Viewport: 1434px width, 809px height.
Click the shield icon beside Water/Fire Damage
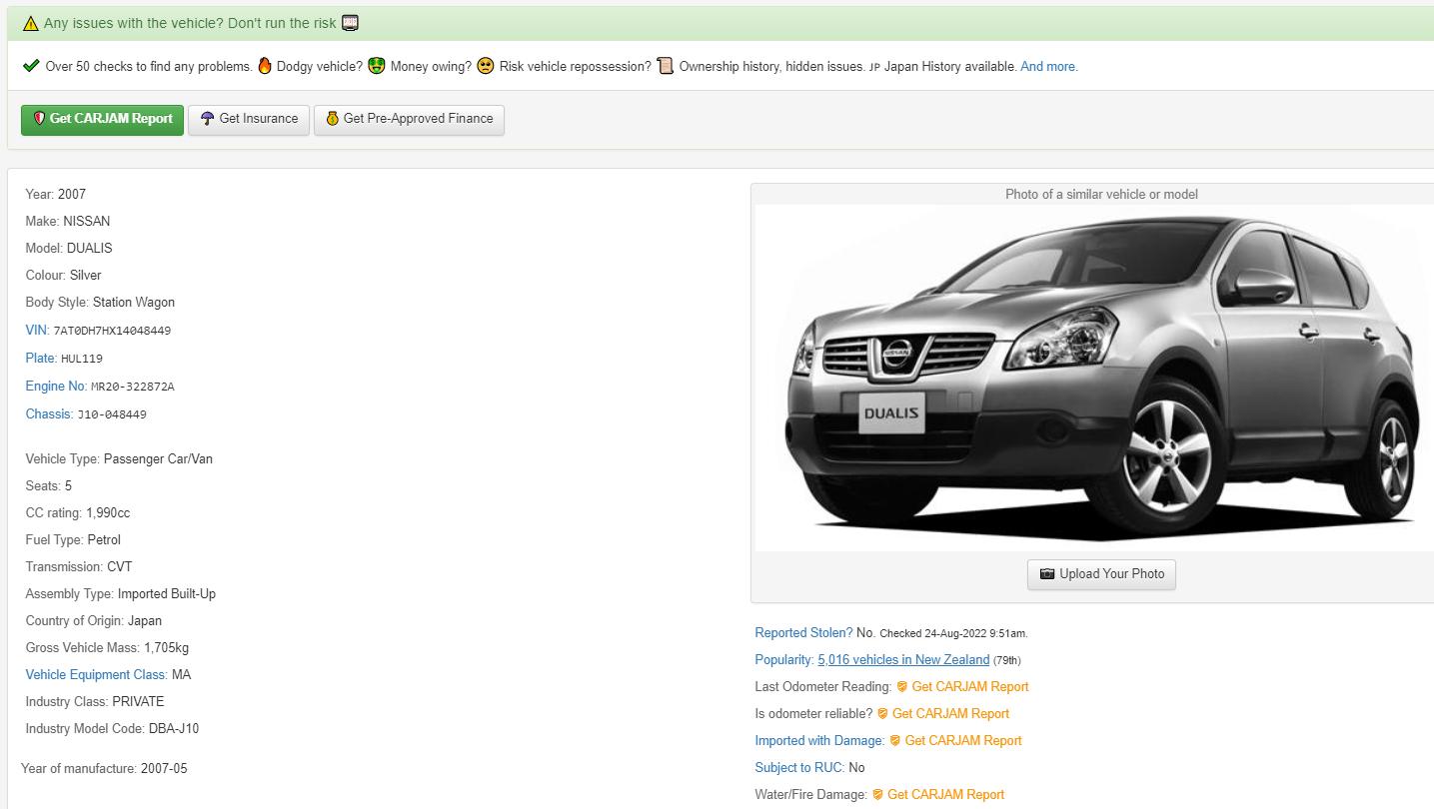click(877, 795)
